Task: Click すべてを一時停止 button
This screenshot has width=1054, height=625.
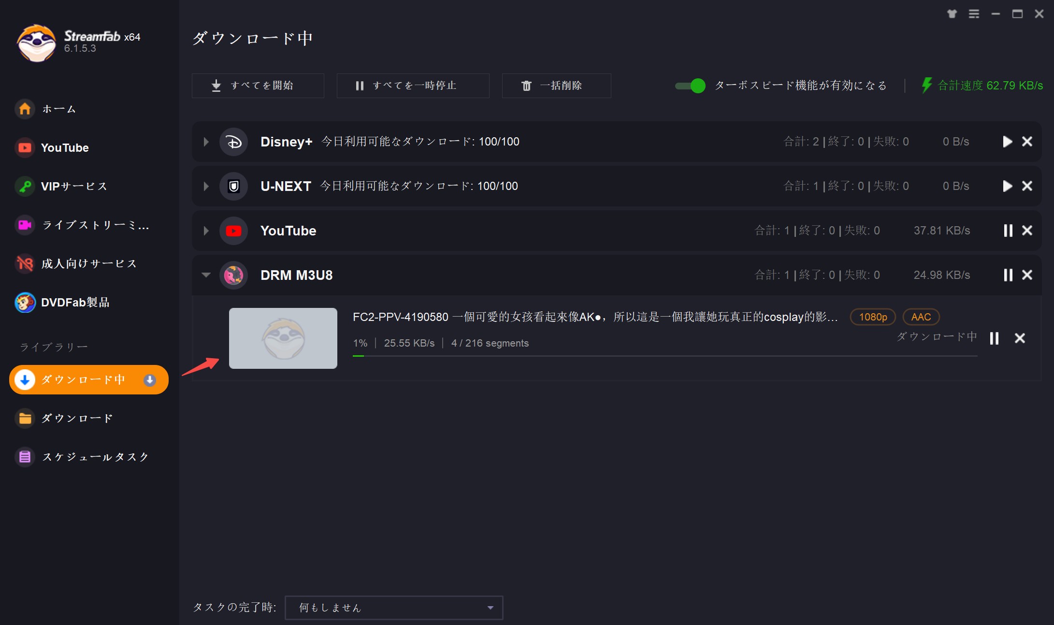Action: (x=413, y=86)
